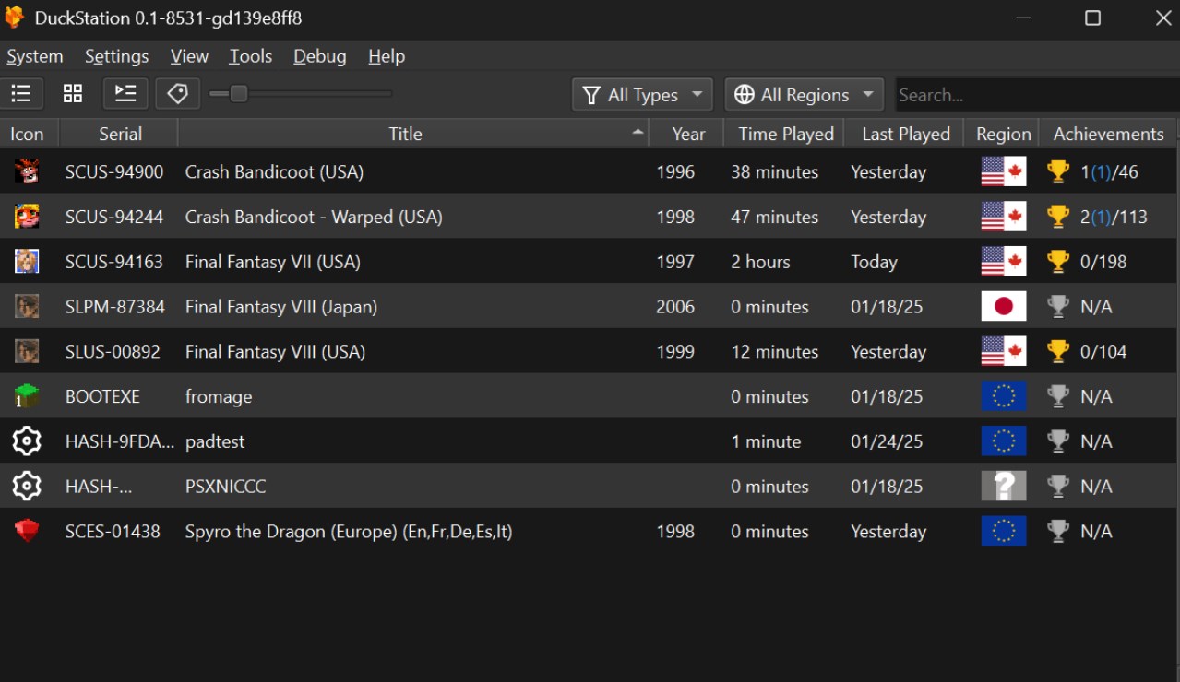Image resolution: width=1180 pixels, height=682 pixels.
Task: Open the Help menu
Action: tap(387, 56)
